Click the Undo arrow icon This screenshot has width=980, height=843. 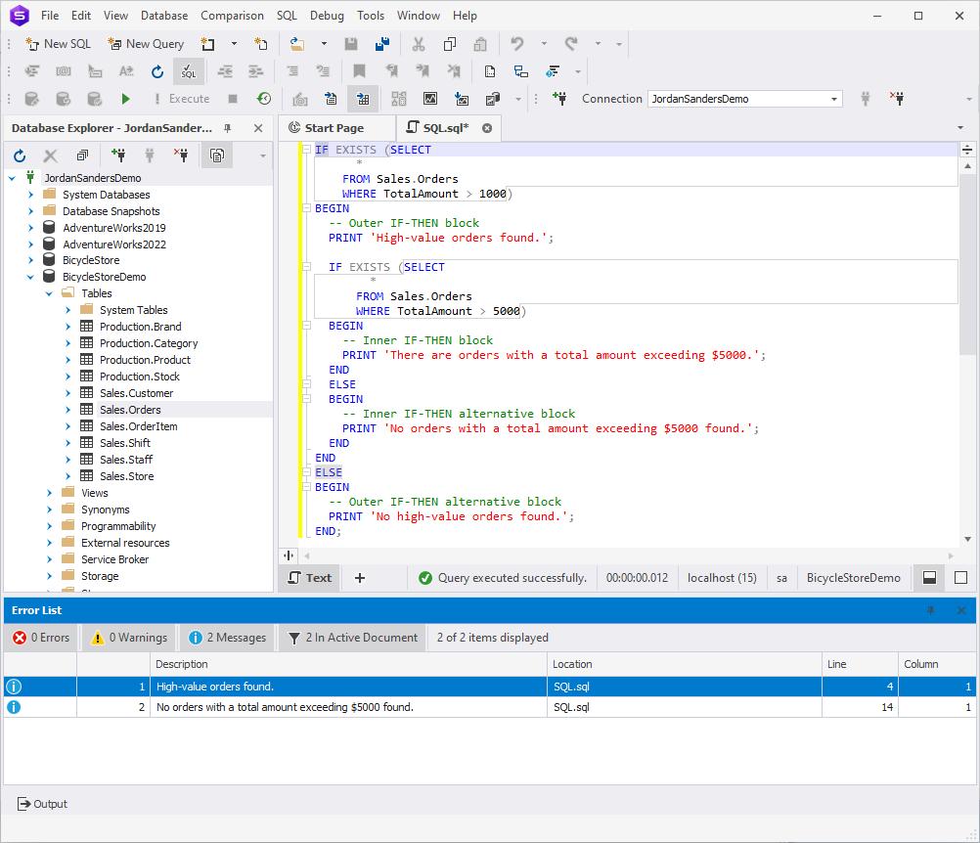[x=516, y=44]
